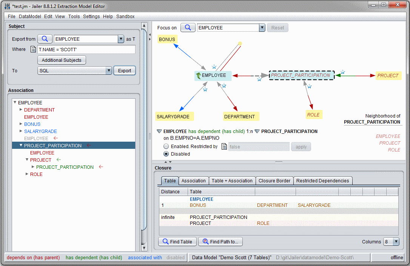
Task: Open the Export from table dropdown
Action: point(121,39)
